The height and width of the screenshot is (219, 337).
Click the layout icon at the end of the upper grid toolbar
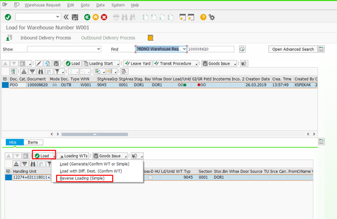124,71
